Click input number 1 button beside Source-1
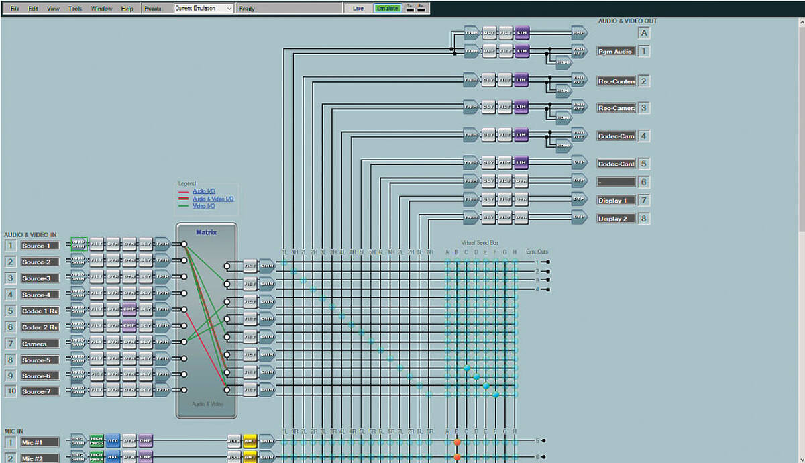 (x=11, y=246)
